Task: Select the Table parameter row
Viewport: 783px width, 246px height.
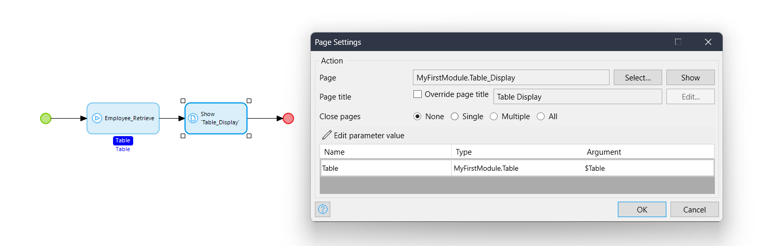Action: (517, 168)
